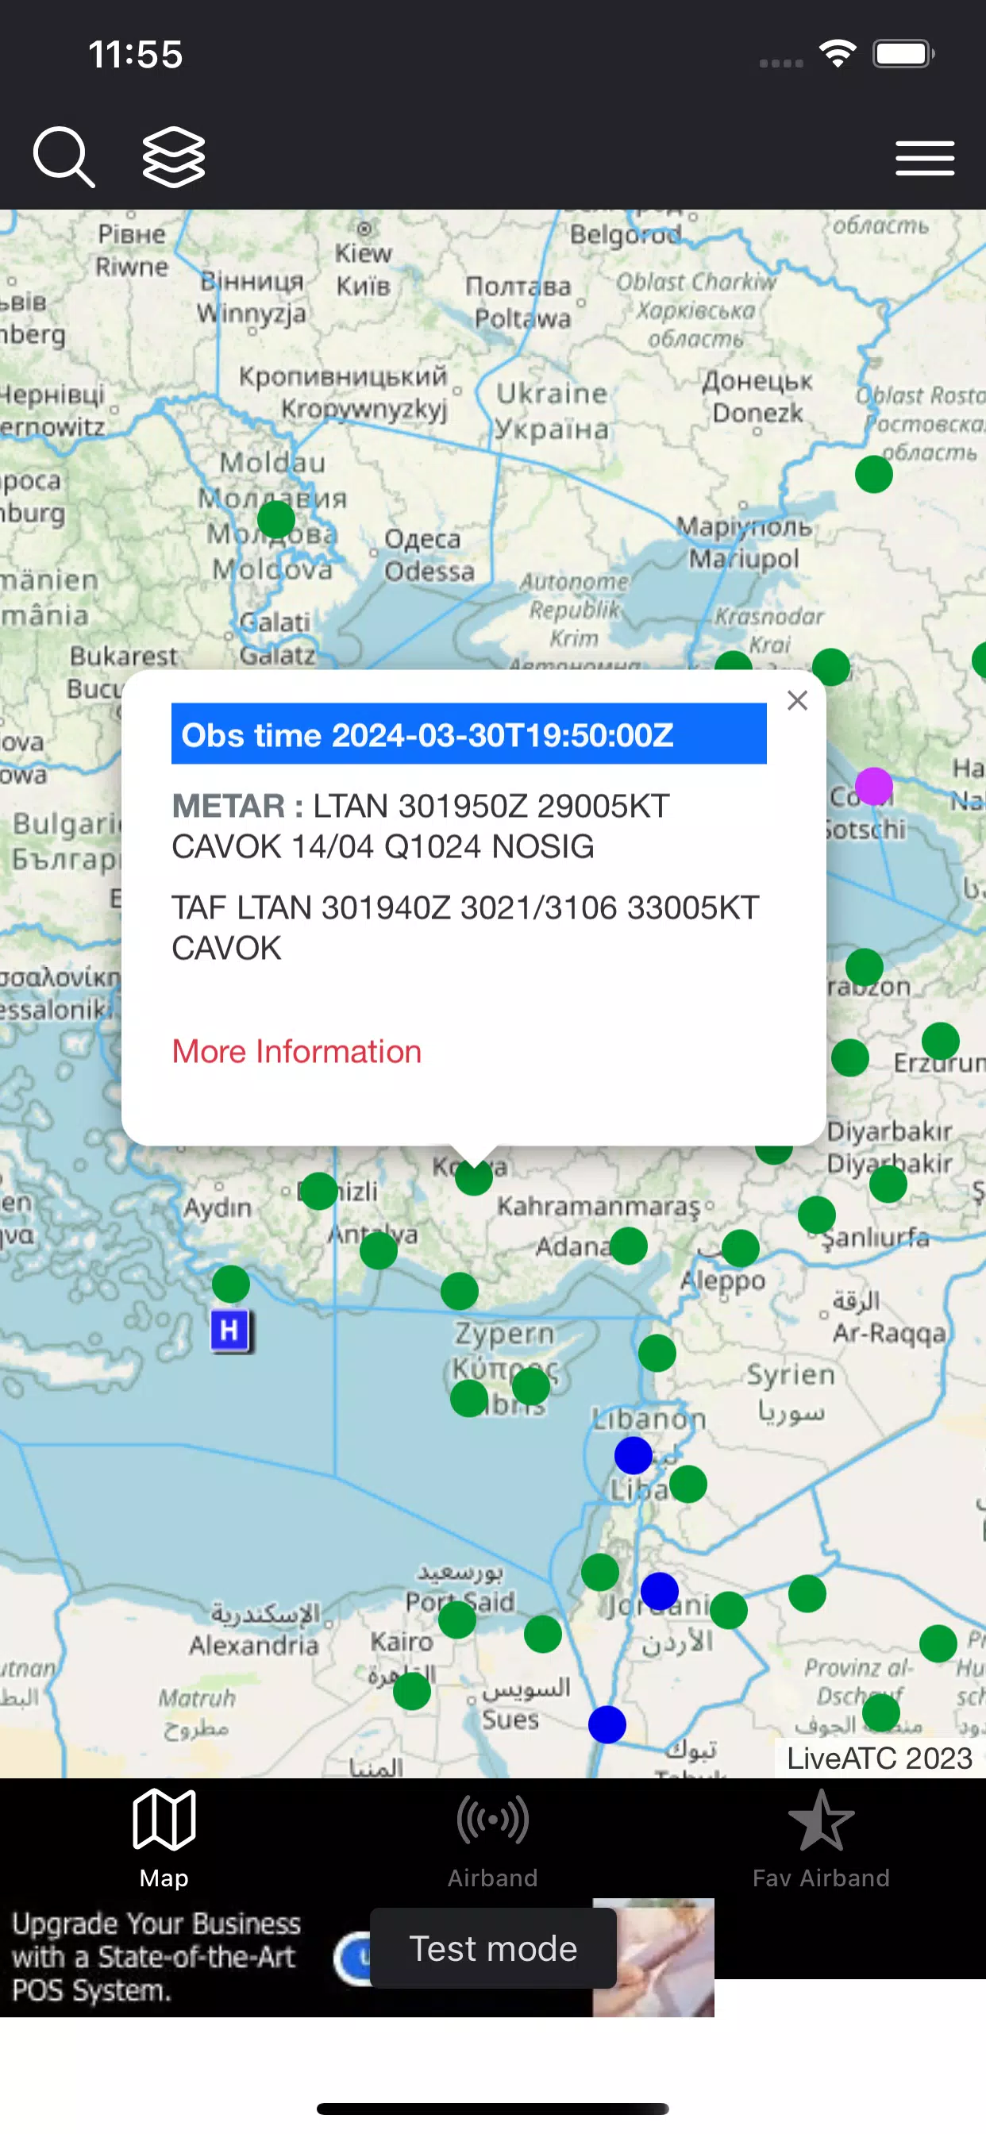Select the magenta station marker near Sotschi
986x2134 pixels.
[x=873, y=786]
